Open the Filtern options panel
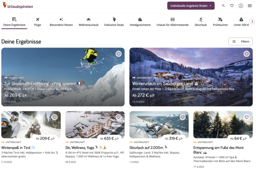The height and width of the screenshot is (169, 256). coord(240,41)
